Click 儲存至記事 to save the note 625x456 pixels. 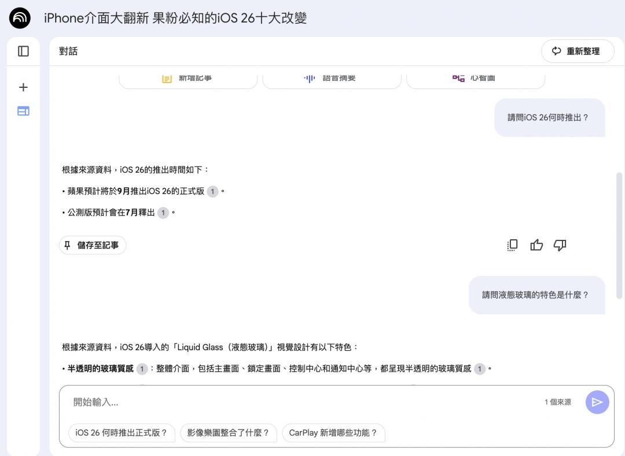(x=93, y=246)
